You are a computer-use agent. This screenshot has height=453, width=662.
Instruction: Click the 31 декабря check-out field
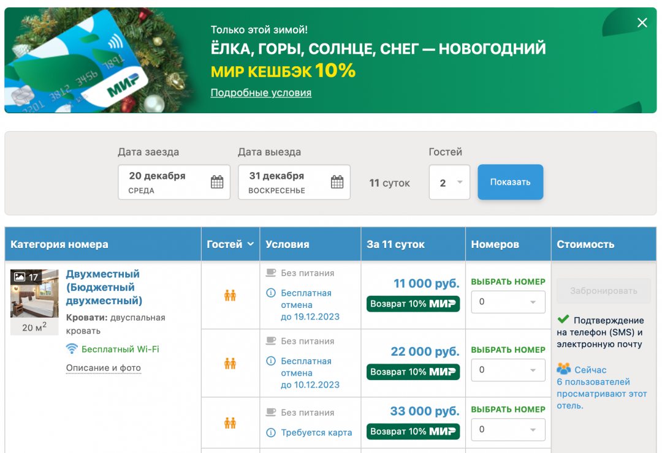coord(294,182)
